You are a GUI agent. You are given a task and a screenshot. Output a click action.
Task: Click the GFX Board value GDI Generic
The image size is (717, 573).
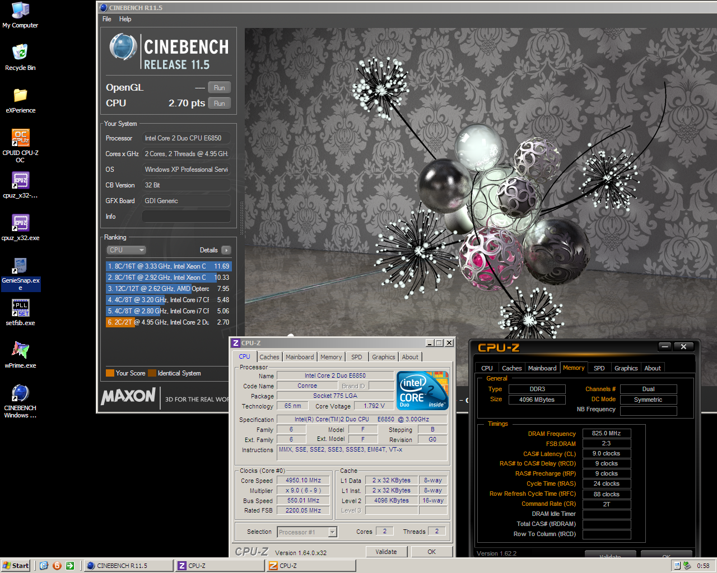pyautogui.click(x=186, y=201)
